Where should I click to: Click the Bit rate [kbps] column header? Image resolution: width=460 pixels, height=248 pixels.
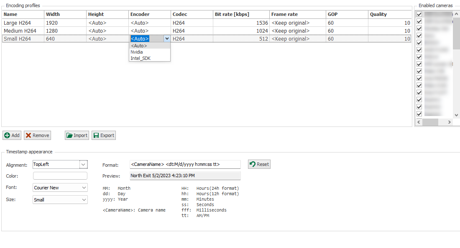point(241,14)
